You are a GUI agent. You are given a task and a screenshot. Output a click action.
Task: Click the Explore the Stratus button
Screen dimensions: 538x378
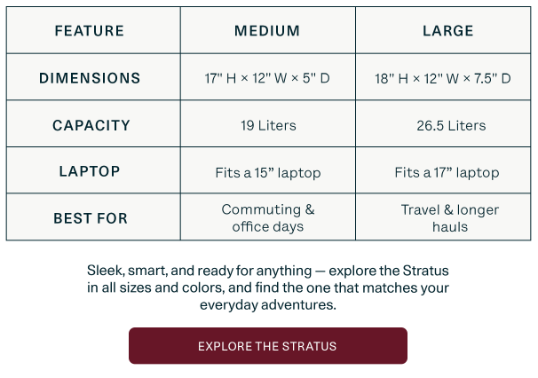pyautogui.click(x=267, y=346)
